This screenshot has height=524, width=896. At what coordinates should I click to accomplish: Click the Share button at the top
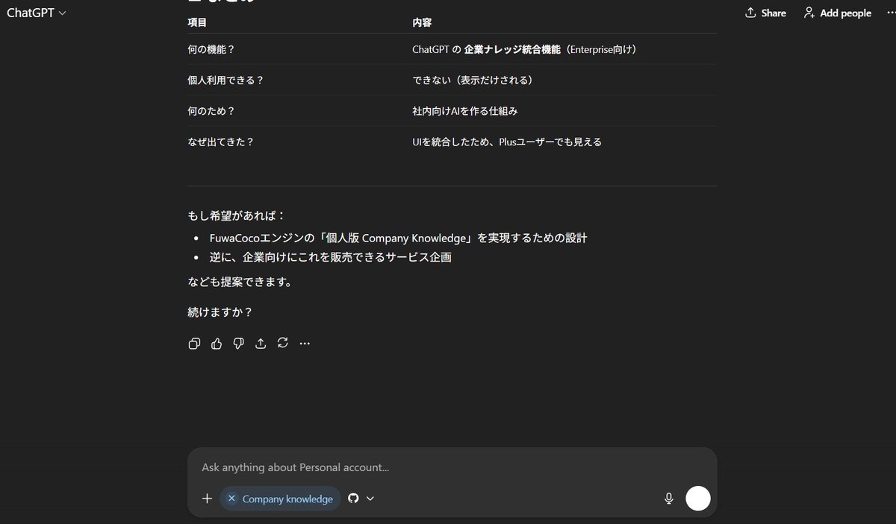click(x=765, y=13)
